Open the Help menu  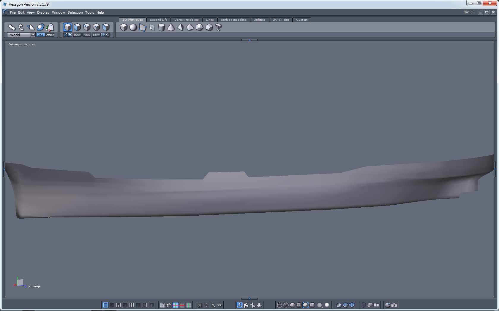[100, 12]
